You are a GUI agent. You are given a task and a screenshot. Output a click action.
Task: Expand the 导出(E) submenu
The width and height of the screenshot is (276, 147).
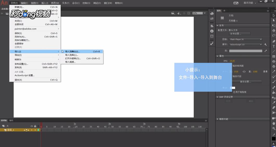coord(35,55)
